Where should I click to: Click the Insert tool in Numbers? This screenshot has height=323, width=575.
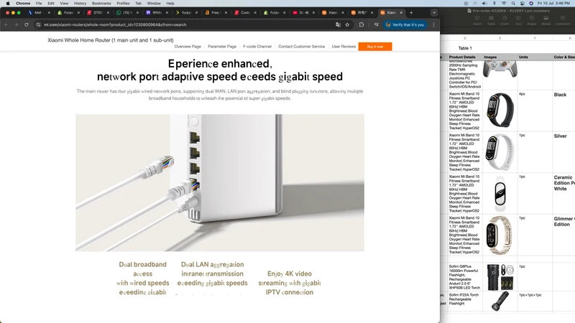tap(477, 20)
